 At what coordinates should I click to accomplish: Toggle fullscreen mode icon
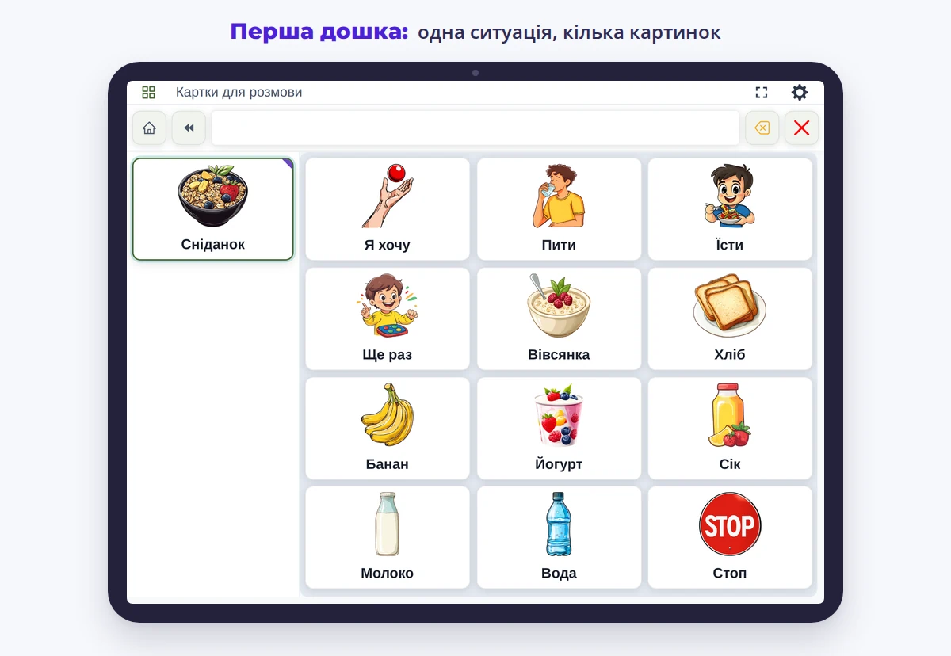coord(762,93)
